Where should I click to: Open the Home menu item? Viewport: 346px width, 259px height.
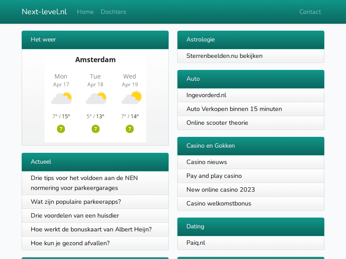(85, 12)
